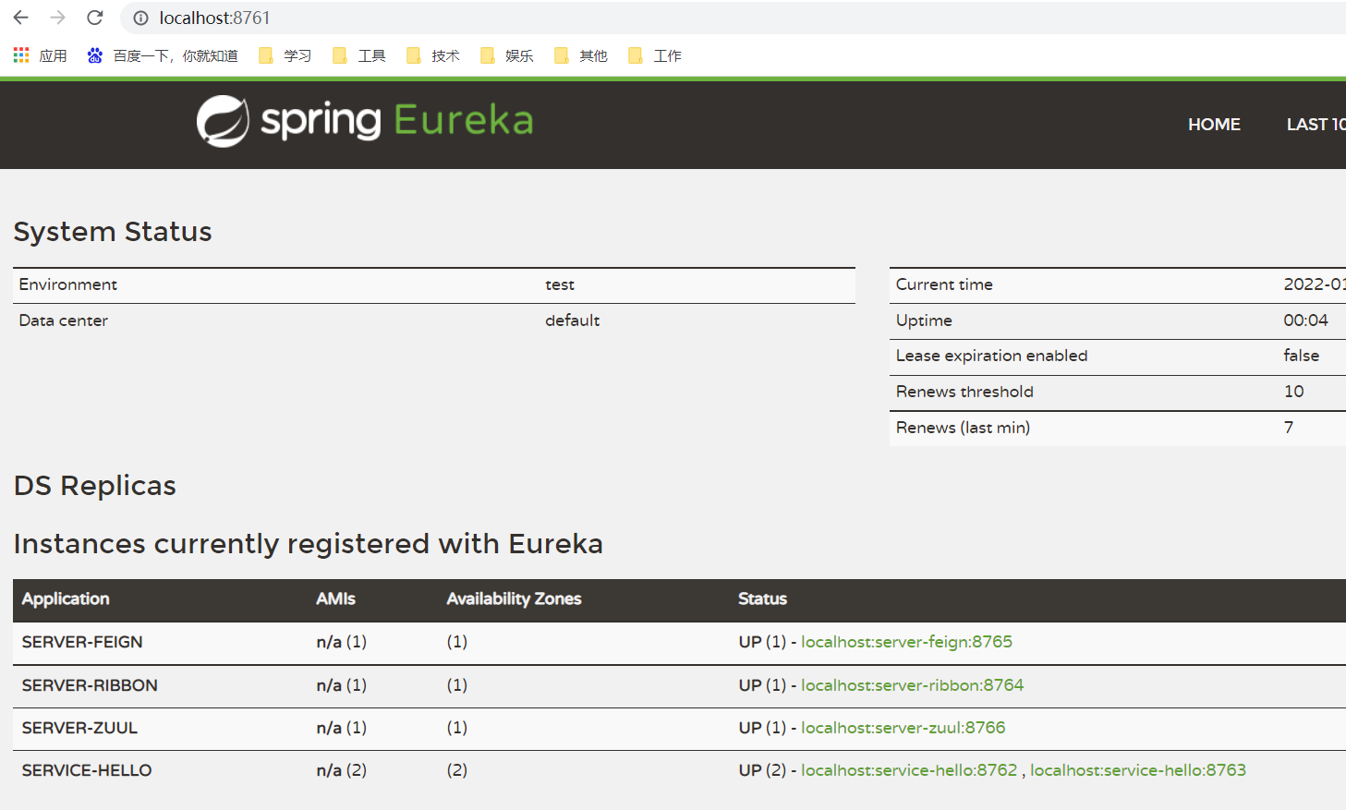This screenshot has height=810, width=1346.
Task: Click the Lease expiration enabled label
Action: [x=991, y=356]
